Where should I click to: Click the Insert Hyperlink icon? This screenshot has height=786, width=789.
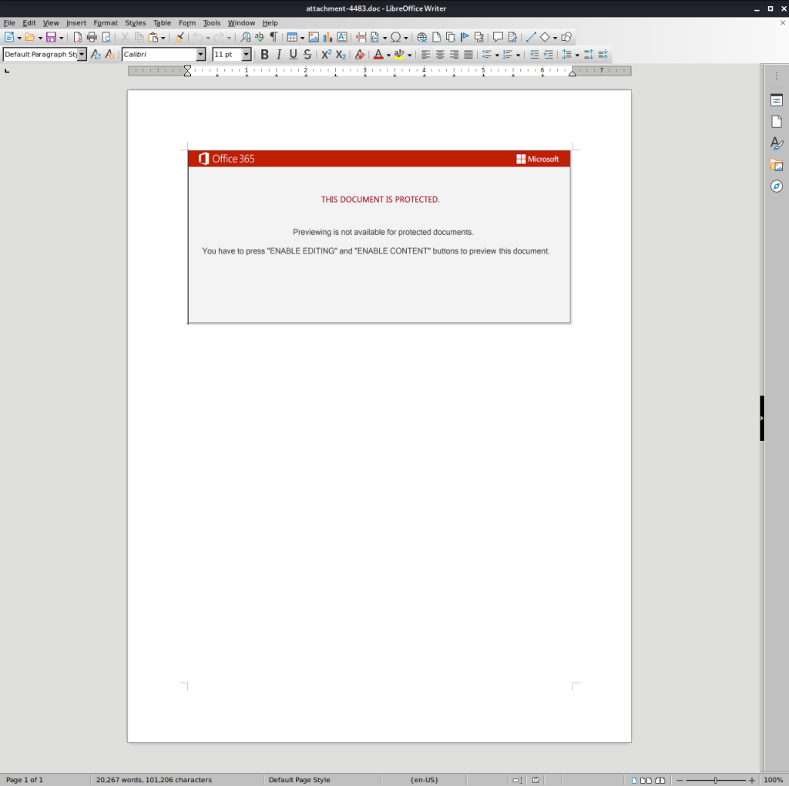(x=421, y=37)
